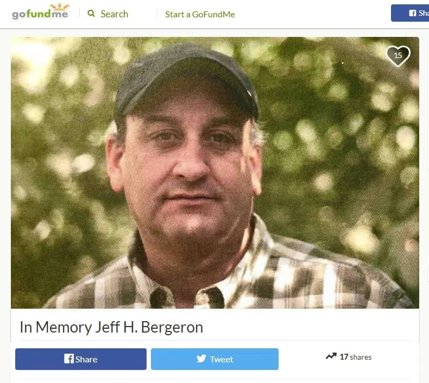Click the In Memory Jeff H. Bergeron title
The image size is (429, 383).
tap(111, 327)
